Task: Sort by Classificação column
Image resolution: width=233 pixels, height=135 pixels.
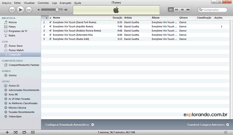Action: coord(205,18)
